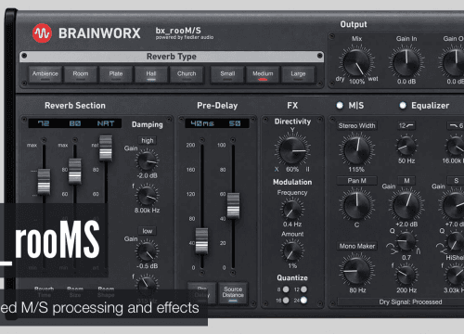The height and width of the screenshot is (334, 464).
Task: Select Quantize 8 bit option
Action: [x=286, y=289]
